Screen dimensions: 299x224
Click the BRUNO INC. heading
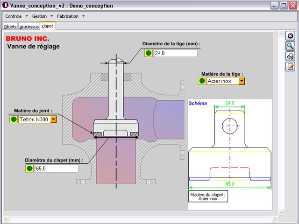(x=28, y=39)
